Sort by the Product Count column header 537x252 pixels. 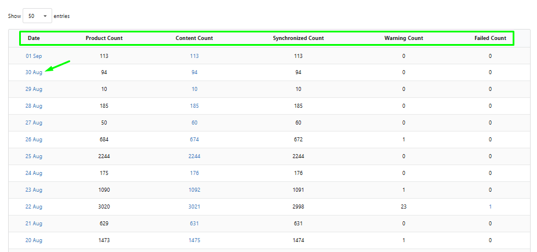click(x=104, y=38)
